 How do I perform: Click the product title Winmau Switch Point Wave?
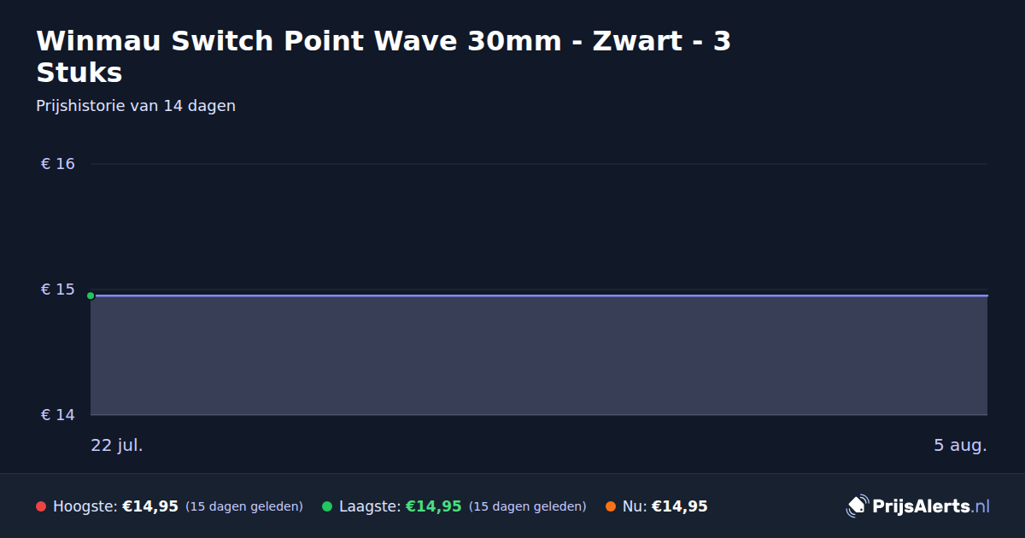[384, 56]
